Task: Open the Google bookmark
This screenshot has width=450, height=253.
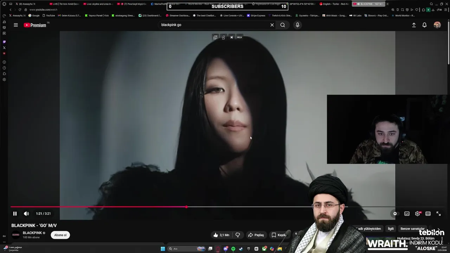Action: pyautogui.click(x=34, y=15)
